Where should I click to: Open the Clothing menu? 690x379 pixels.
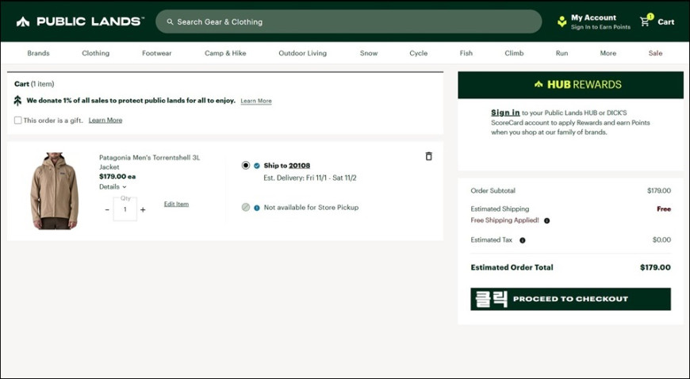95,53
